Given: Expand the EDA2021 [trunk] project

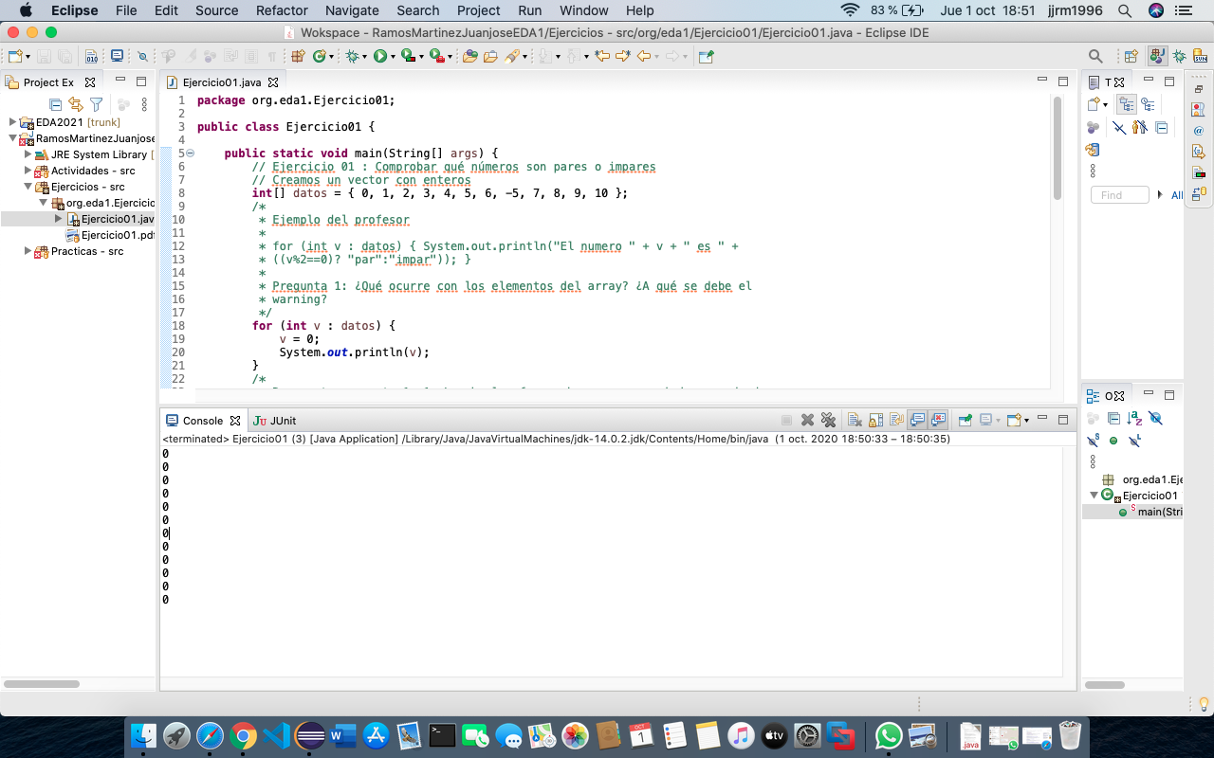Looking at the screenshot, I should [x=13, y=122].
